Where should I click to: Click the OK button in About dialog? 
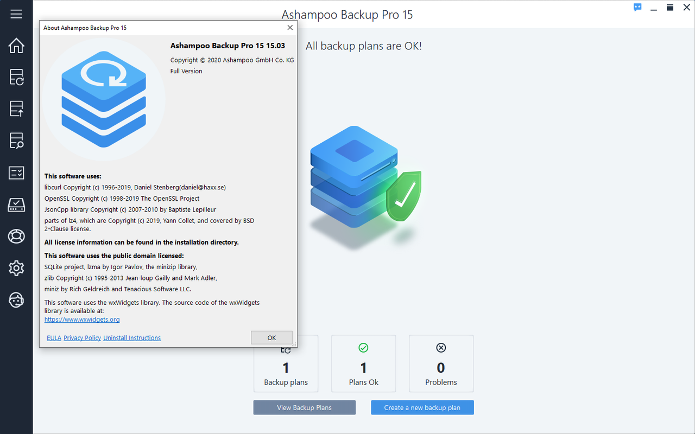(271, 337)
